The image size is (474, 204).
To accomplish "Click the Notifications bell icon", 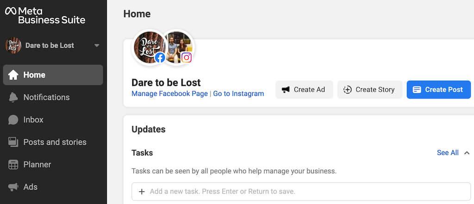I will tap(13, 97).
